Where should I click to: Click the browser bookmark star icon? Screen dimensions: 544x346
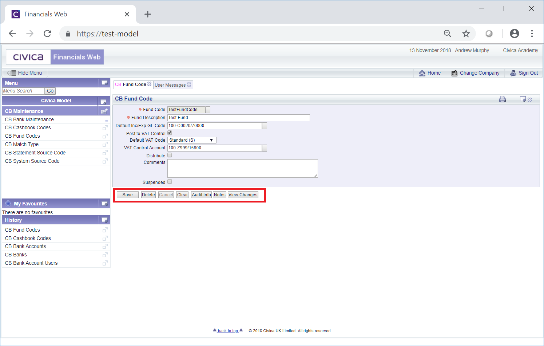[466, 34]
